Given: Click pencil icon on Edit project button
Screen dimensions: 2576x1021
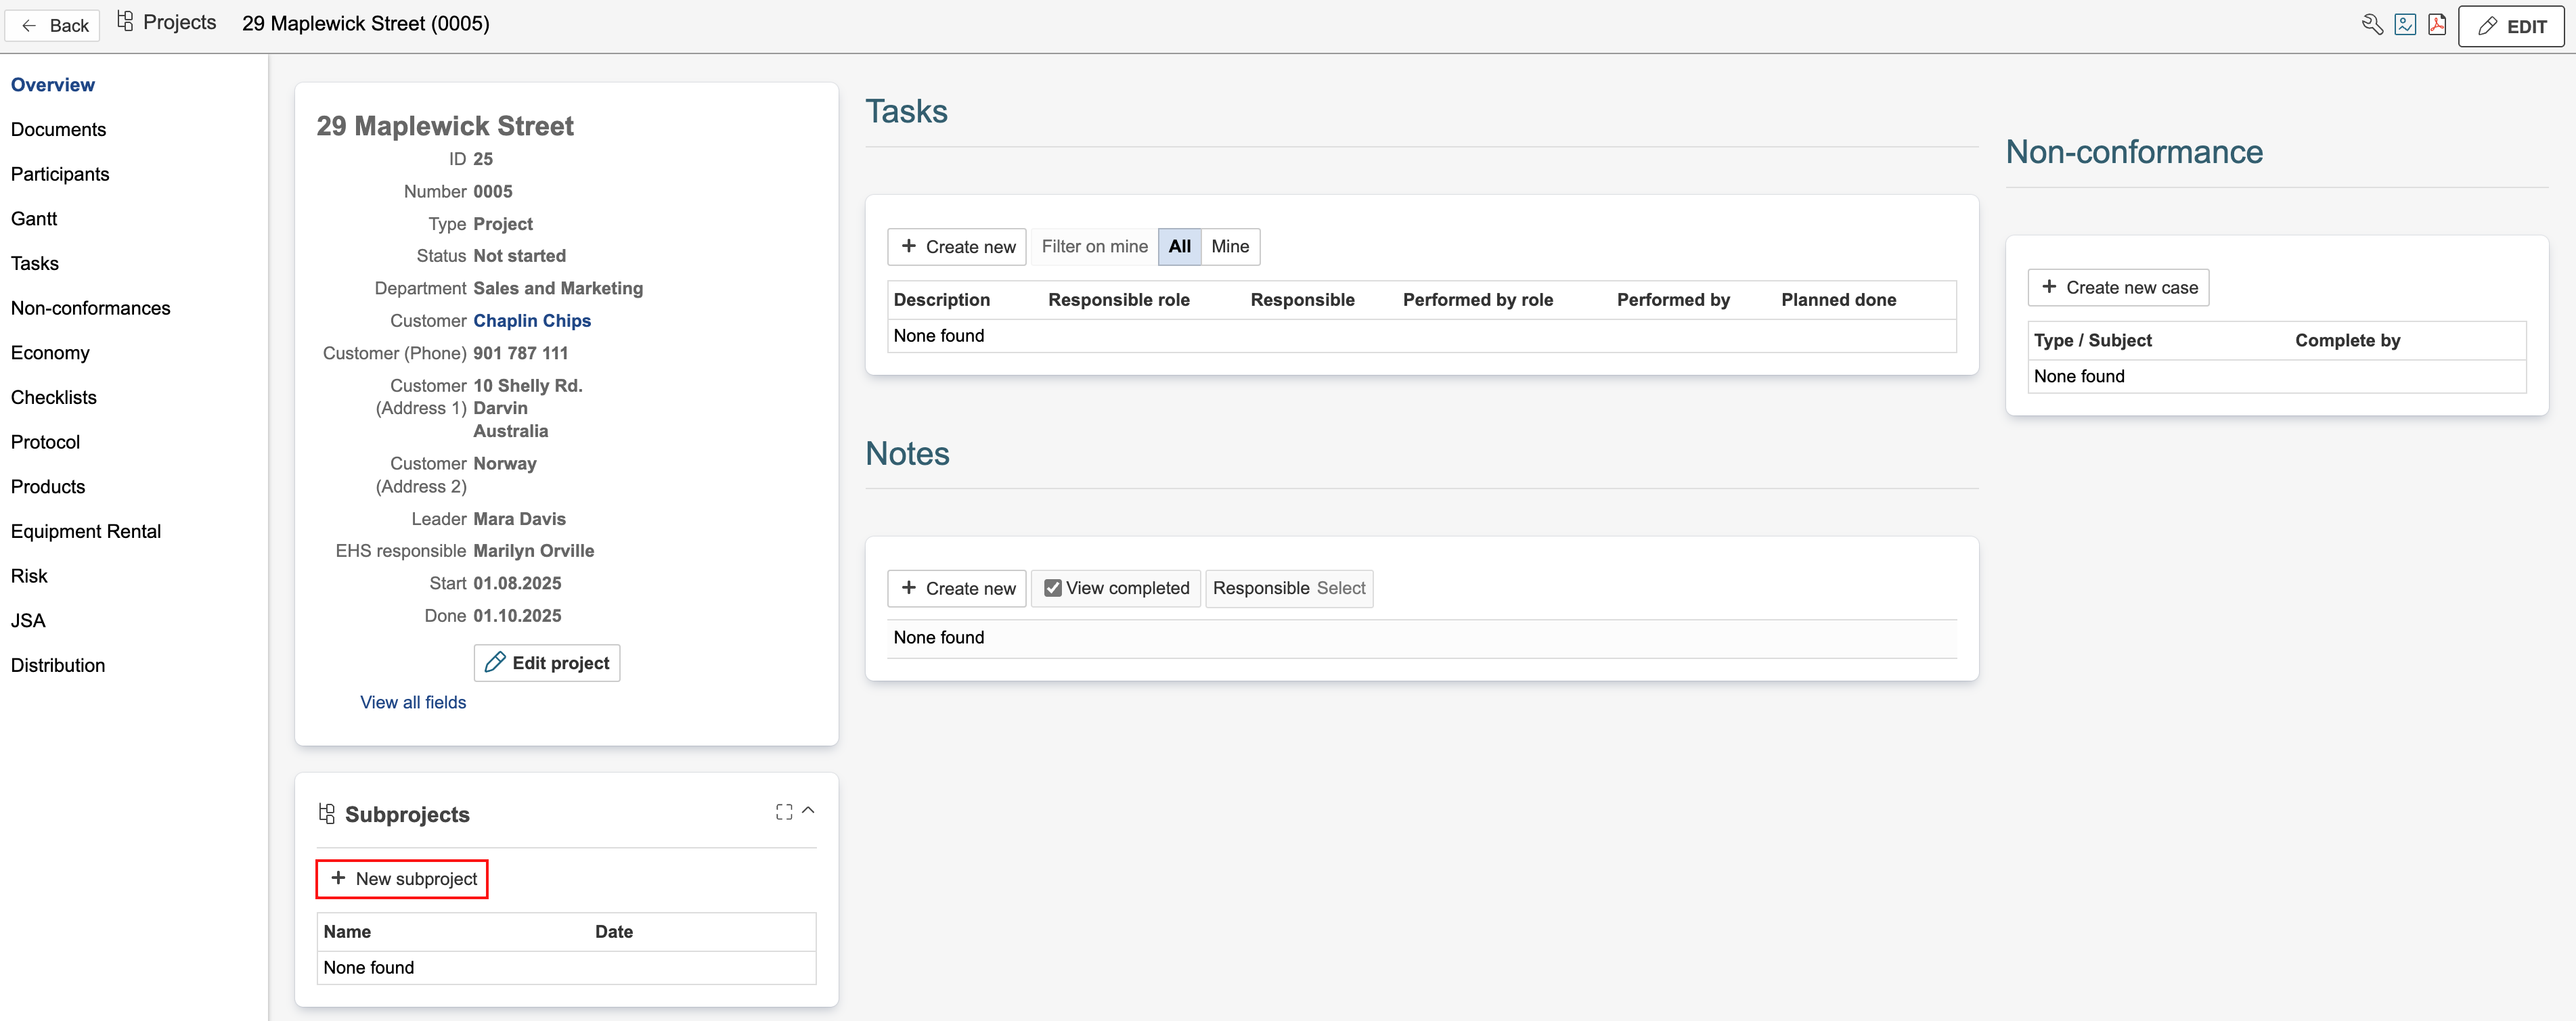Looking at the screenshot, I should point(495,663).
